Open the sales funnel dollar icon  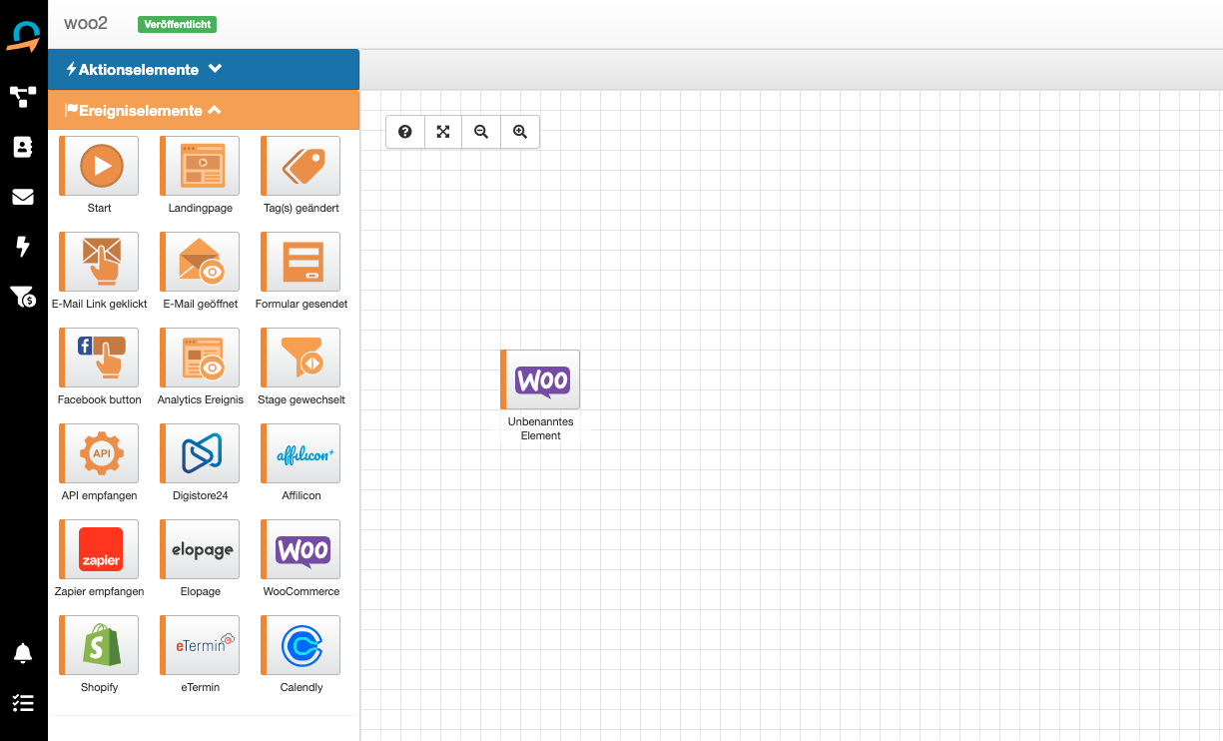(23, 297)
